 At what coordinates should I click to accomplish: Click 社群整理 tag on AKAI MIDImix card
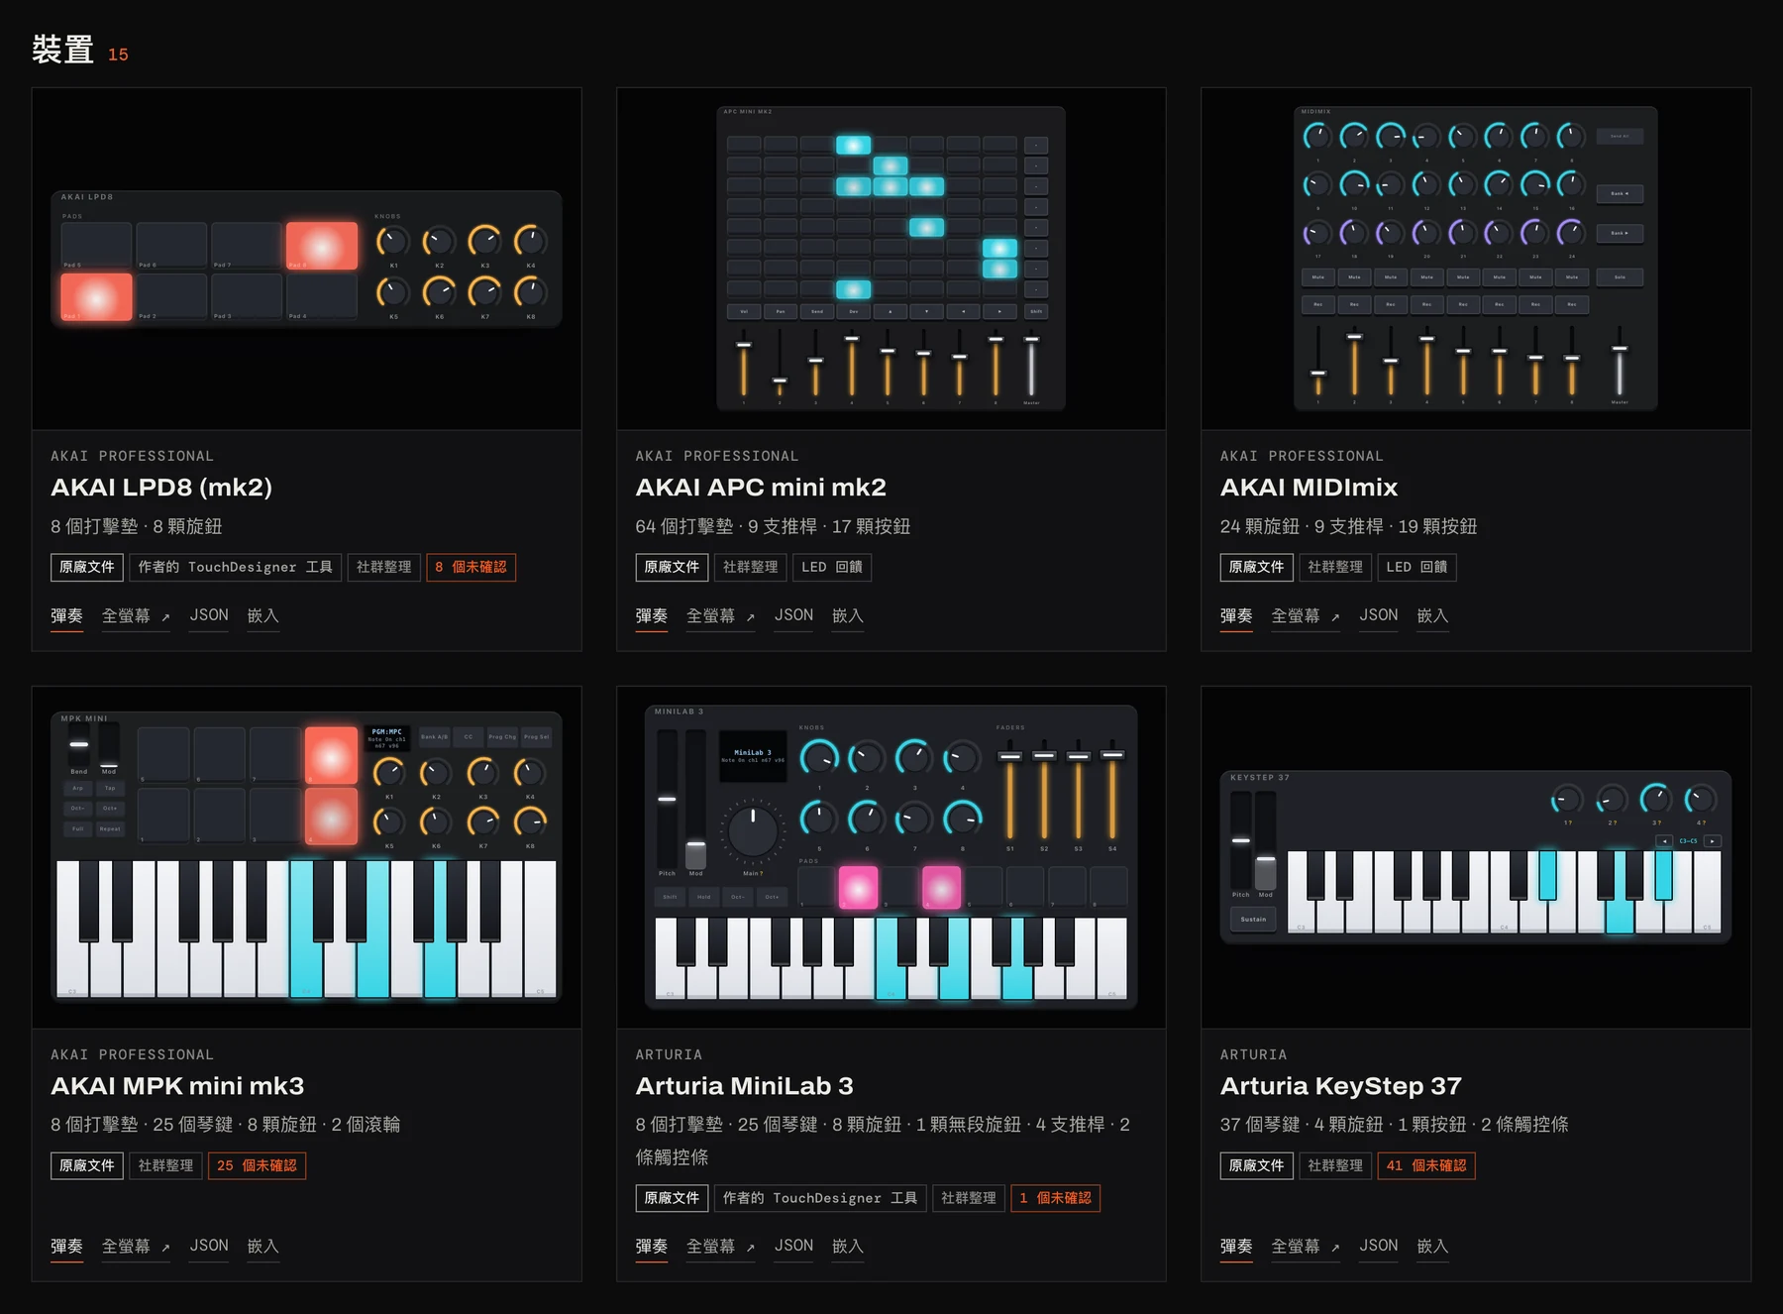(1335, 567)
